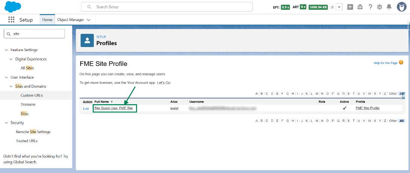Sort by the Username column header

tap(197, 102)
